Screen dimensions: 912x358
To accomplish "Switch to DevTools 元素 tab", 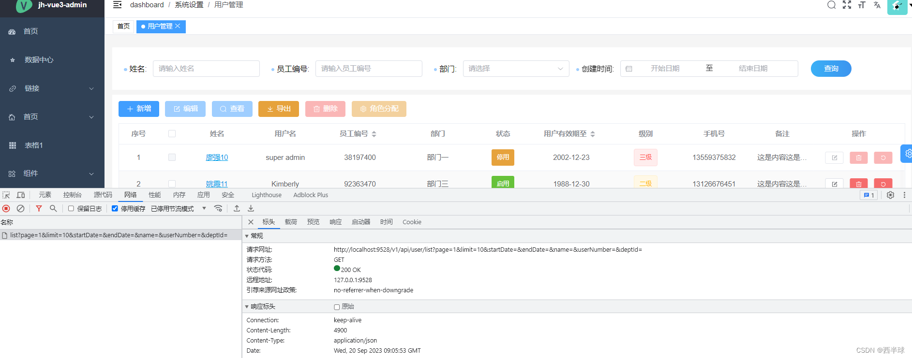I will tap(45, 195).
